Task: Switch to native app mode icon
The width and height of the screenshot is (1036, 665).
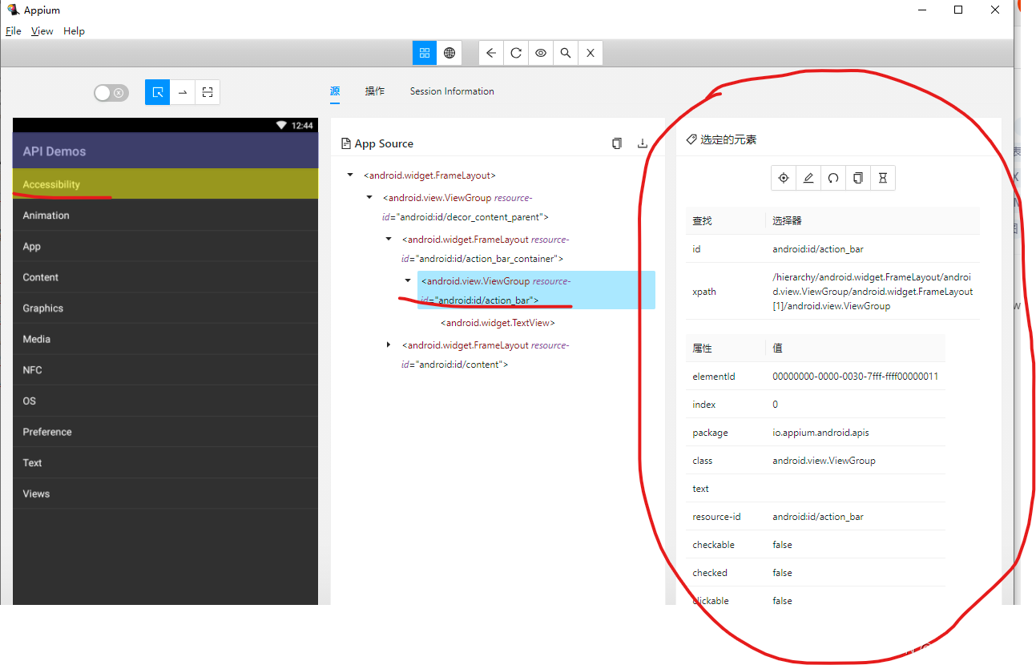Action: pos(425,53)
